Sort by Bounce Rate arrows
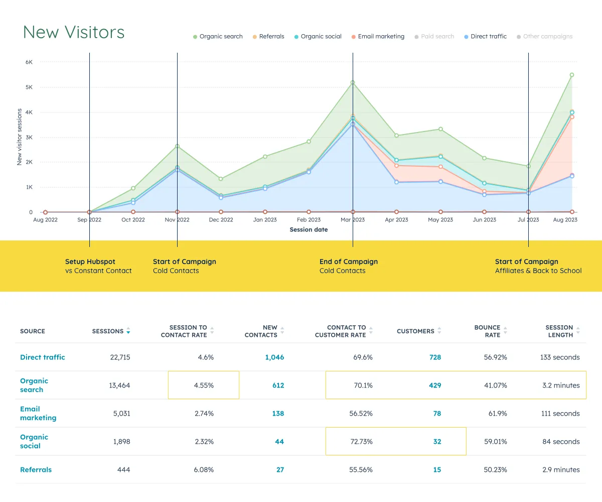Image resolution: width=602 pixels, height=502 pixels. [506, 331]
